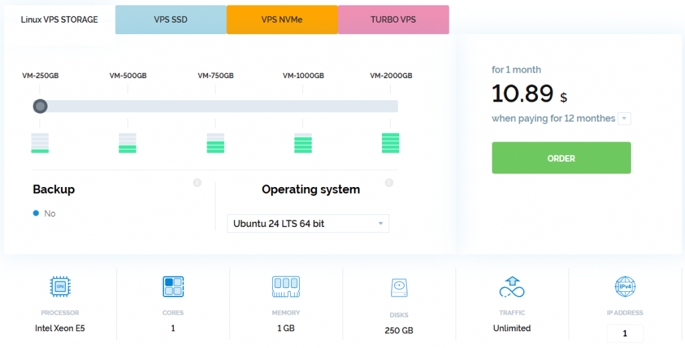Click the IP address quantity field
The image size is (685, 348).
pyautogui.click(x=625, y=333)
